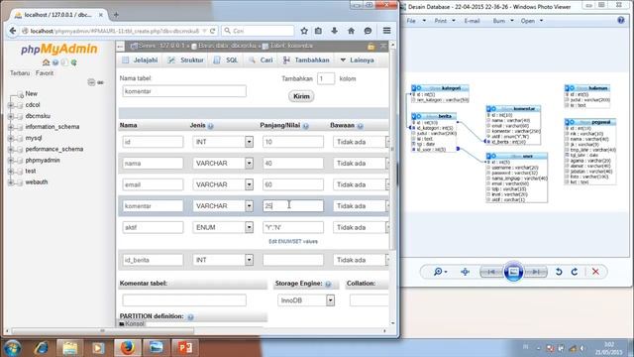Click the Bawaan help icon
The width and height of the screenshot is (634, 357).
(360, 126)
